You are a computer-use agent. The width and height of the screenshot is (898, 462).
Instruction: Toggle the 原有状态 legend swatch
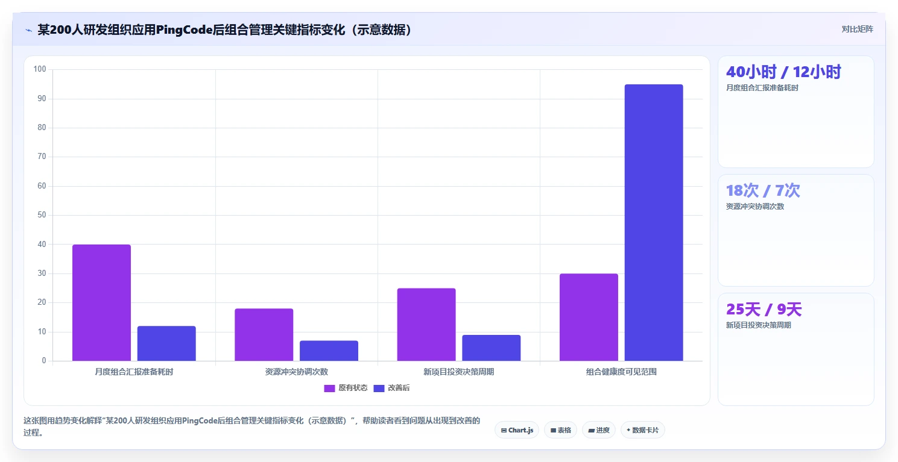[329, 388]
